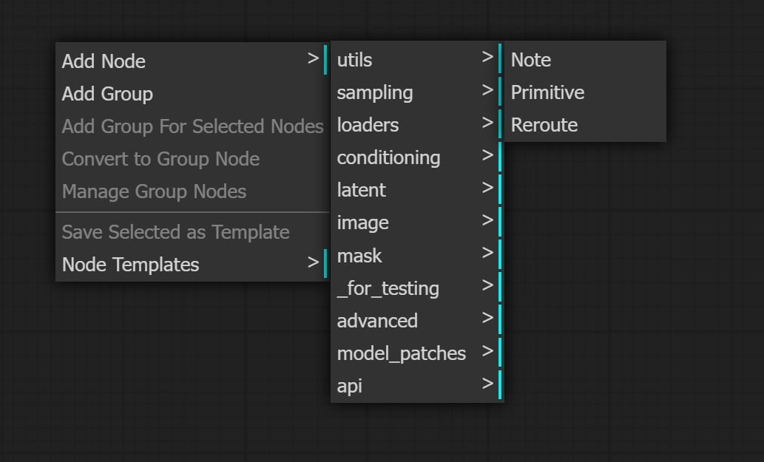Open the Add Node submenu
764x462 pixels.
pos(193,61)
